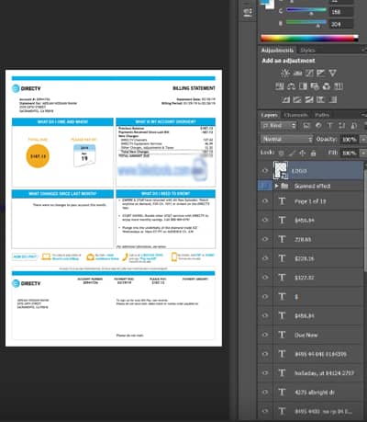Open the Paths tab
The width and height of the screenshot is (367, 422).
pos(322,115)
